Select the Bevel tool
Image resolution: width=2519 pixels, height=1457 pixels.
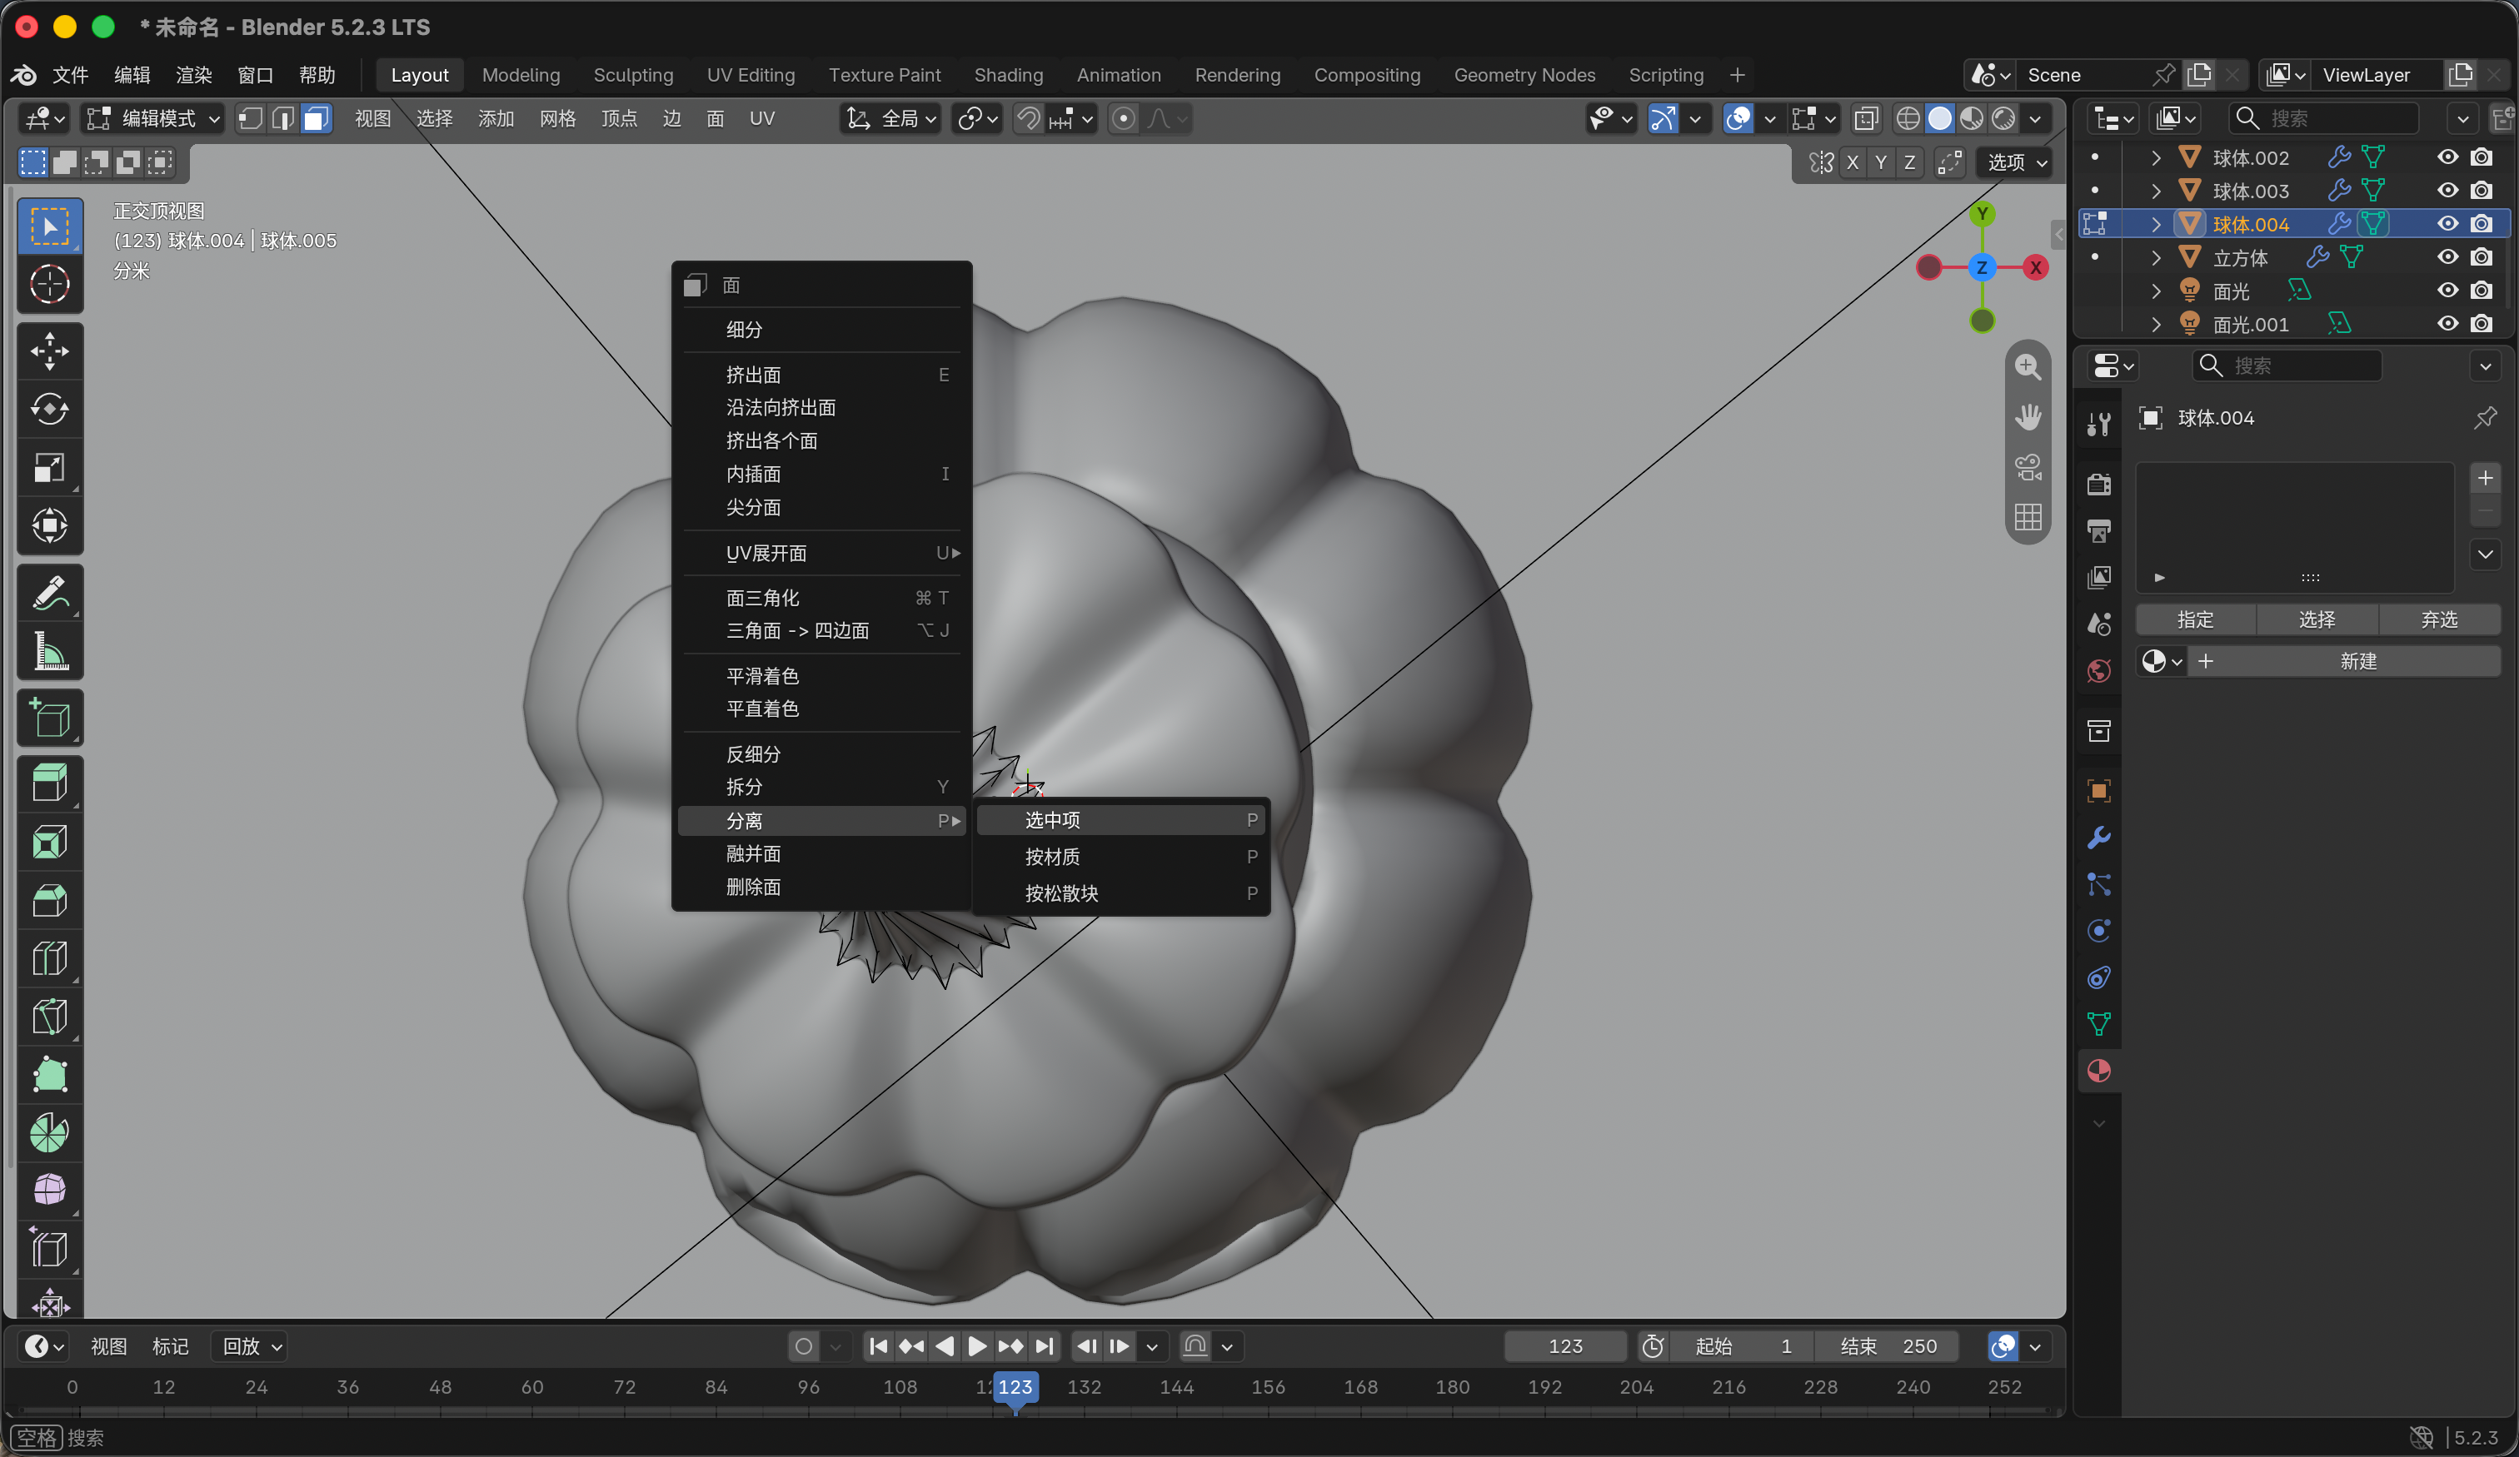(50, 900)
